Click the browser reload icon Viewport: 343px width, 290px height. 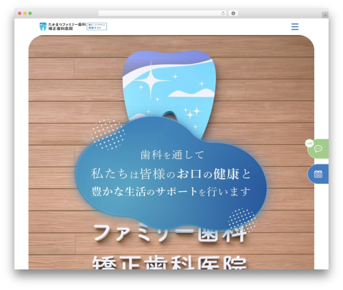pos(223,14)
